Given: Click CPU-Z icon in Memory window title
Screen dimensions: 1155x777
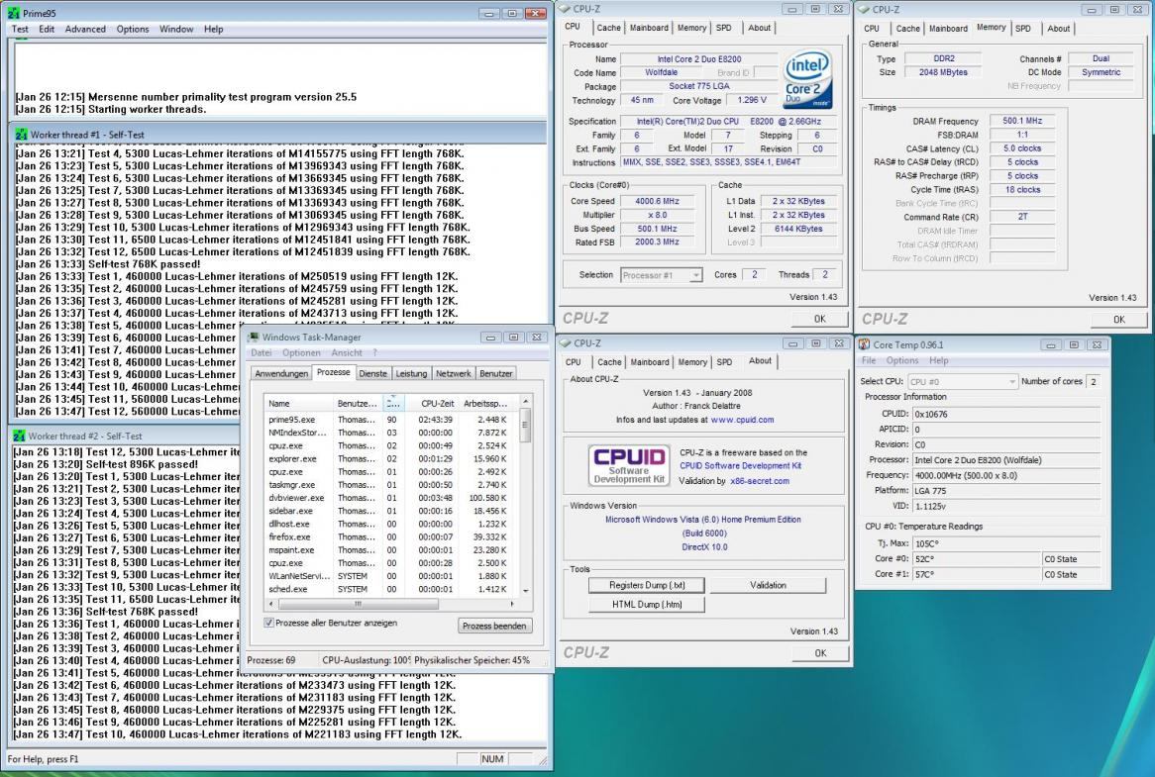Looking at the screenshot, I should [864, 10].
